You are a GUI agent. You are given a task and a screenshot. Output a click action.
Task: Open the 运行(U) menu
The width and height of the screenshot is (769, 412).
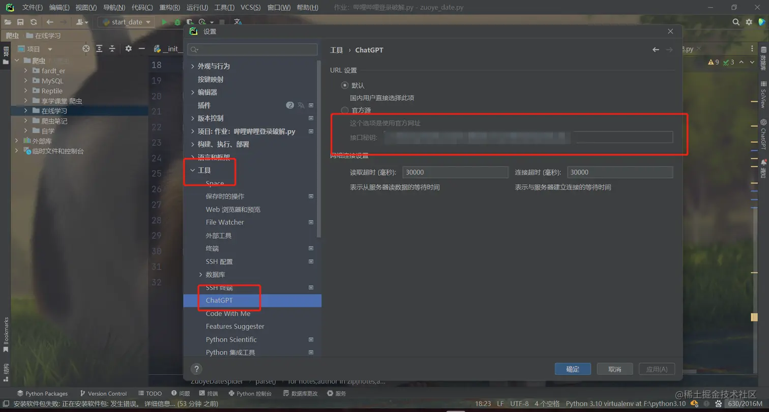pyautogui.click(x=197, y=8)
